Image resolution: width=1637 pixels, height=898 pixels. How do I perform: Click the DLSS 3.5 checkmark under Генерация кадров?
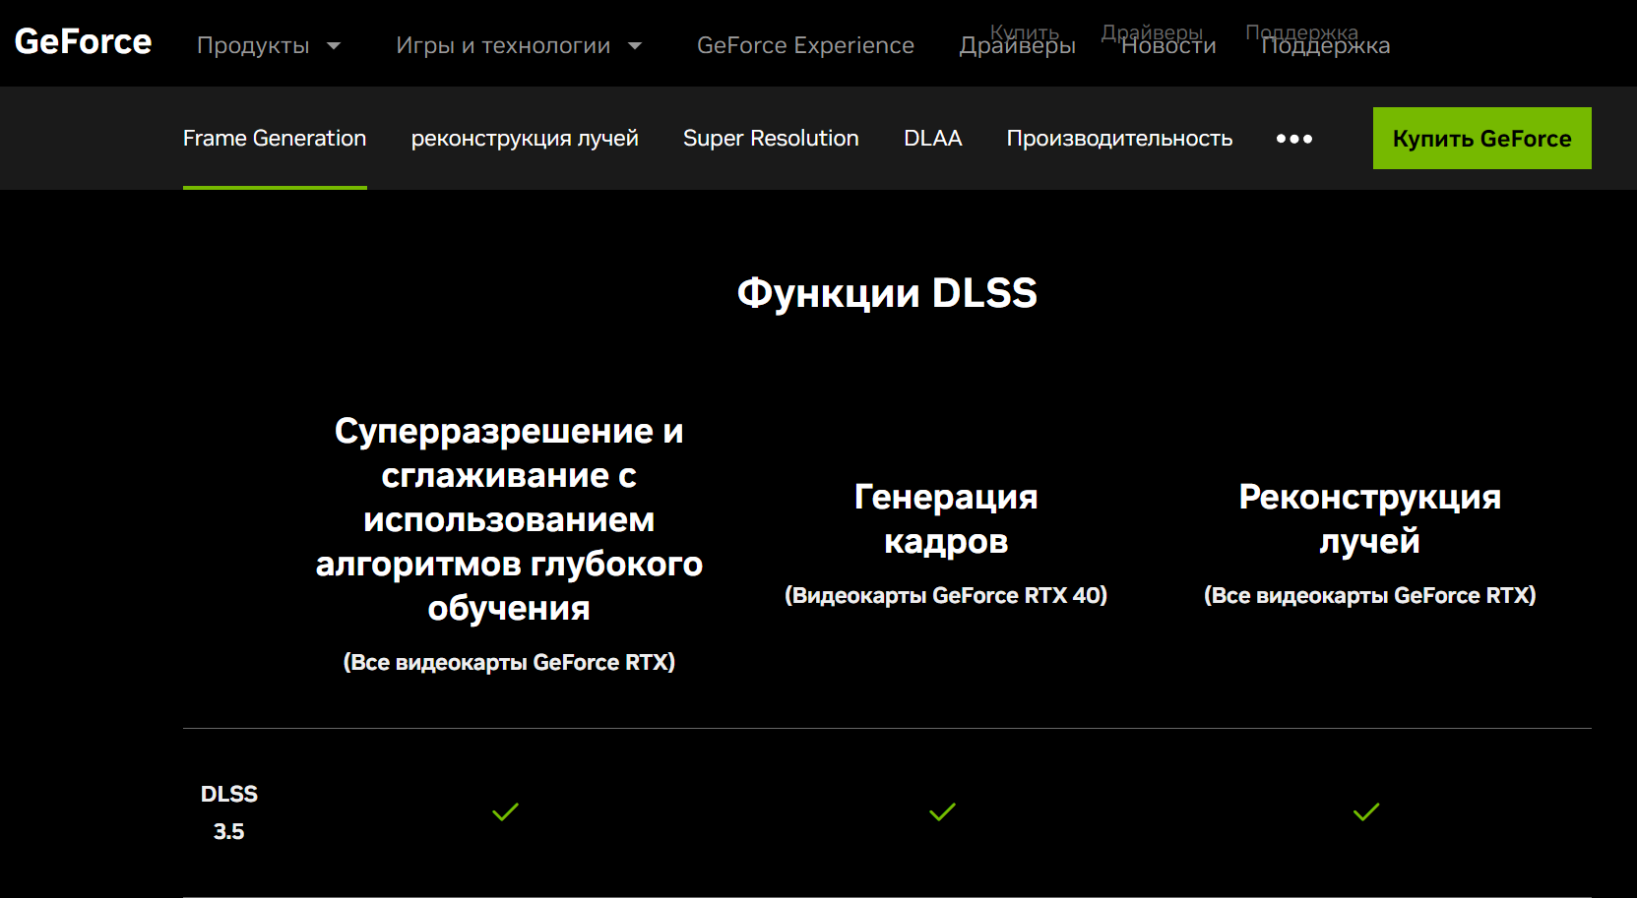942,812
